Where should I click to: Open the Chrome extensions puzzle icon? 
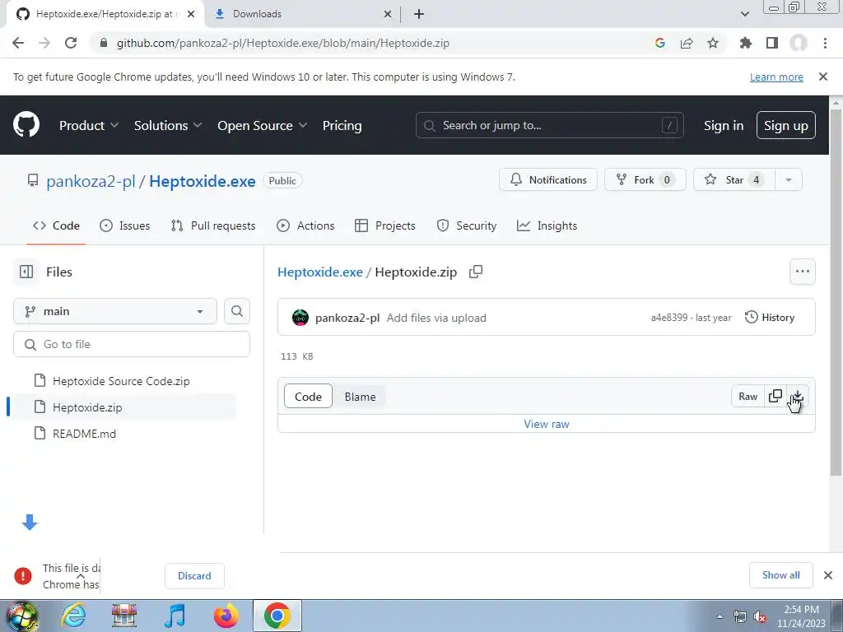click(x=745, y=43)
